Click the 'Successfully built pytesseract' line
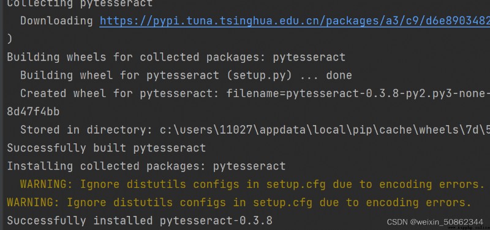Image resolution: width=490 pixels, height=230 pixels. pos(106,148)
